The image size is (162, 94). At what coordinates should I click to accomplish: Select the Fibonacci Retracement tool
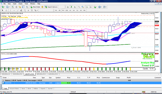point(25,10)
